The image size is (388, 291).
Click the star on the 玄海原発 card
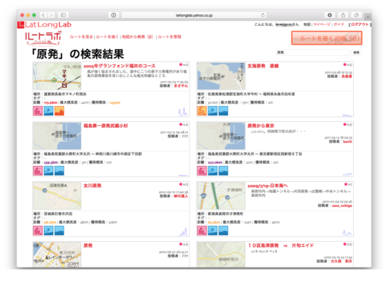pyautogui.click(x=345, y=64)
